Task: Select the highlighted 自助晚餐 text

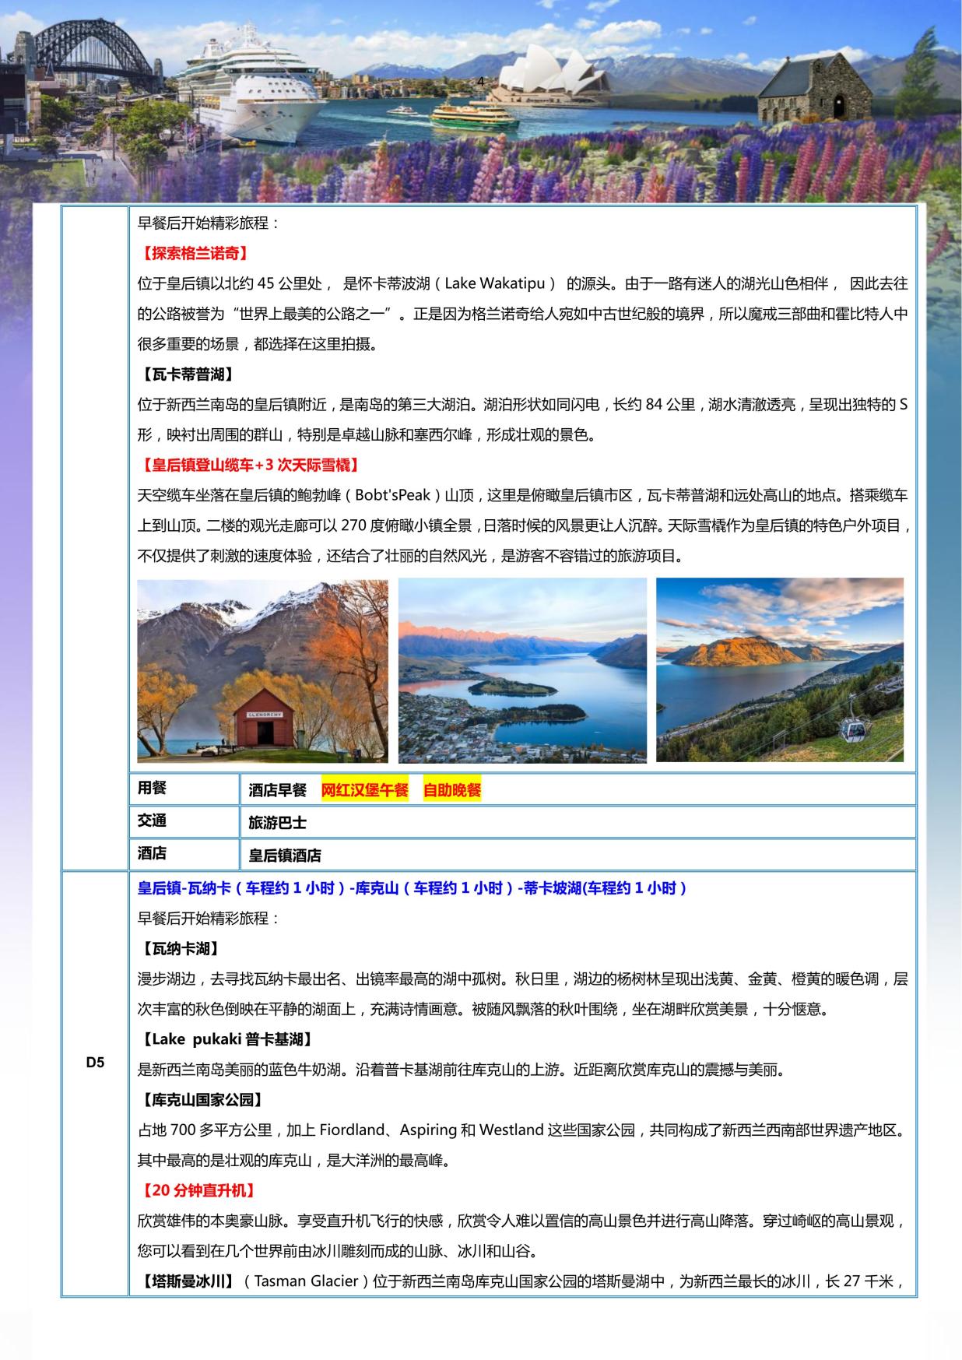Action: point(451,790)
